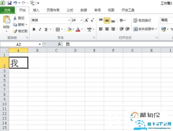This screenshot has height=131, width=173.
Task: Switch to the 公式 (Formulas) tab
Action: point(70,10)
